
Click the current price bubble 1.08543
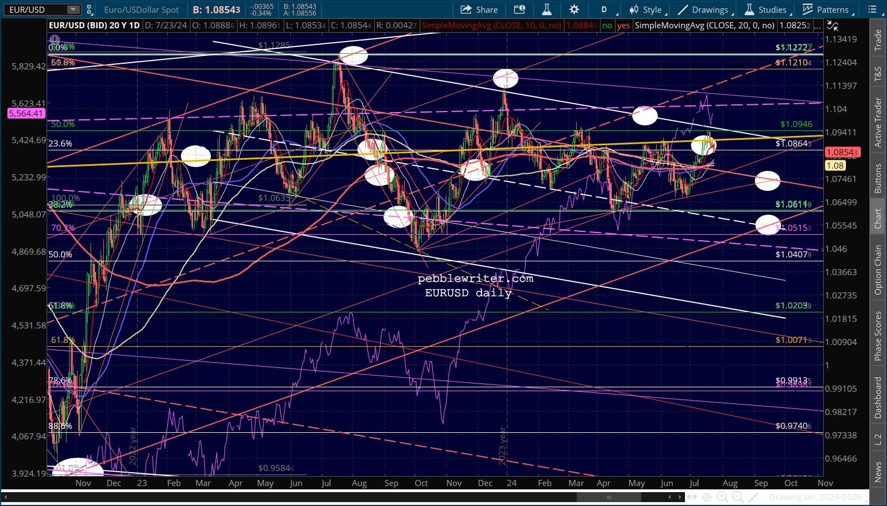[x=843, y=152]
